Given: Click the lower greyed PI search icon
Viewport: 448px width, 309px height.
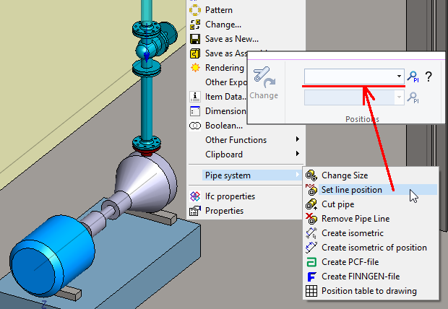Looking at the screenshot, I should 413,97.
